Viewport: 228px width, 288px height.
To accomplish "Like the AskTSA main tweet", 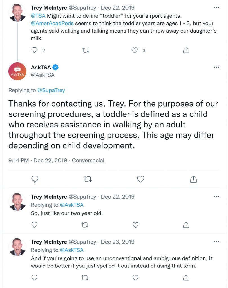I will [141, 179].
